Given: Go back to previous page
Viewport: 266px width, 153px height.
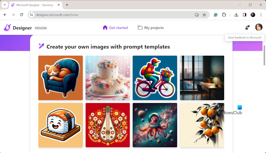Looking at the screenshot, I should coord(5,15).
